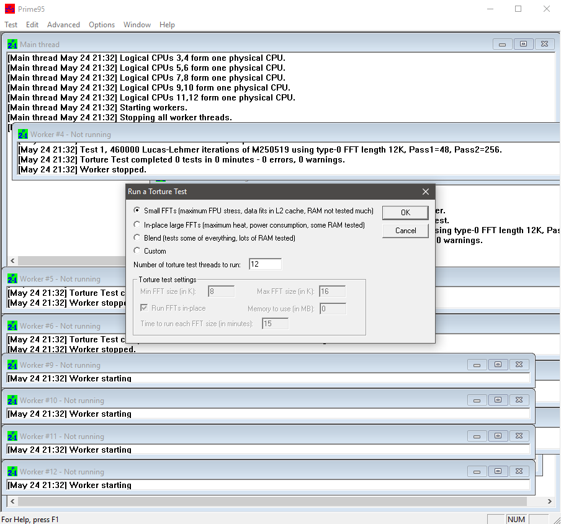The width and height of the screenshot is (561, 524).
Task: Click the Worker #5 window icon
Action: click(x=12, y=279)
